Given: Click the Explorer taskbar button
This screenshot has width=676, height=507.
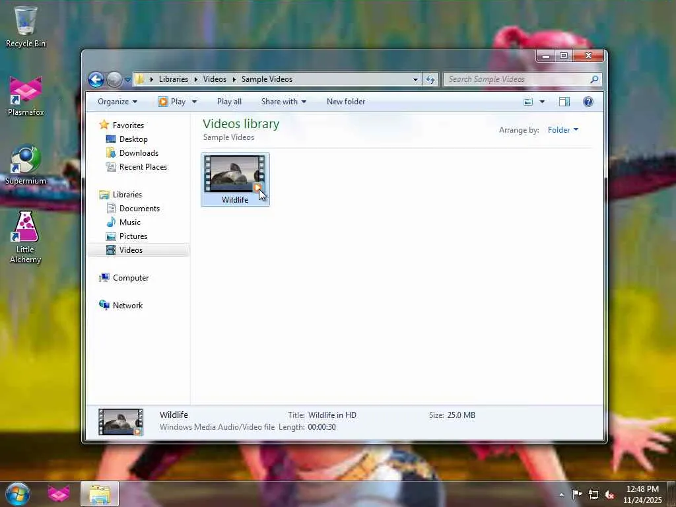Looking at the screenshot, I should (x=100, y=494).
